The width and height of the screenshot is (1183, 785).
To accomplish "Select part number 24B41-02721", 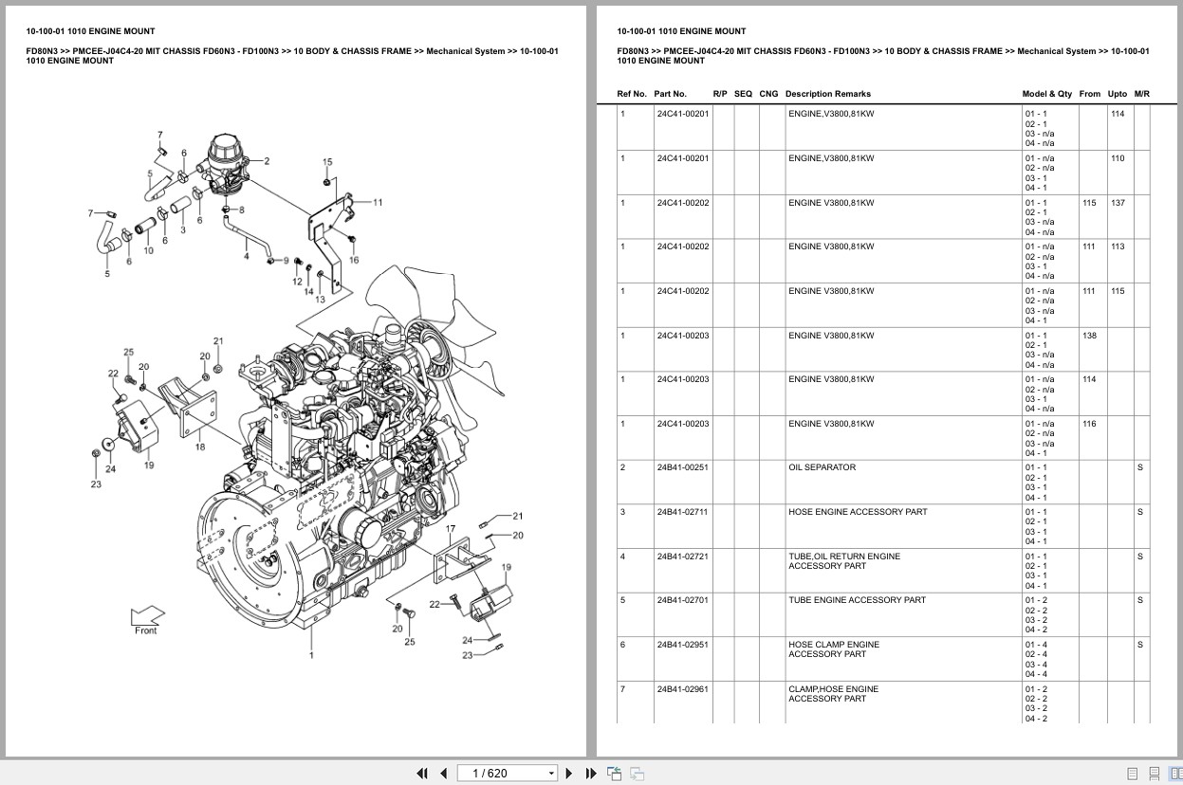I will tap(682, 557).
